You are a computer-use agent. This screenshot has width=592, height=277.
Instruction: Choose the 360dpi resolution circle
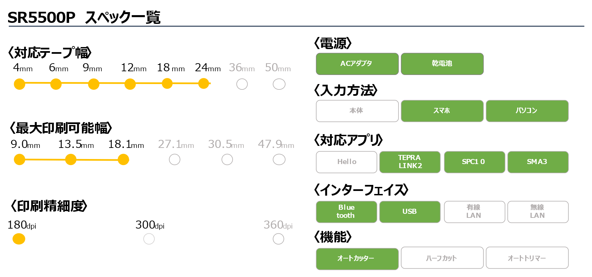[x=278, y=239]
